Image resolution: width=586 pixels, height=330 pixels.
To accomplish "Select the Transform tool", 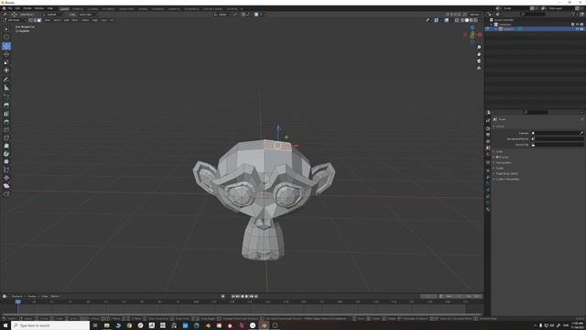I will pos(6,70).
